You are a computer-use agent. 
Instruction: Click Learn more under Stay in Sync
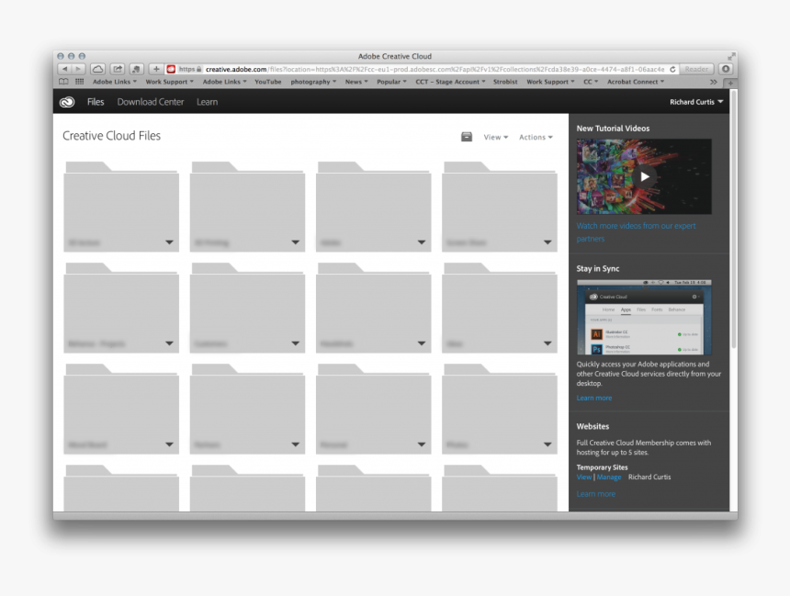594,398
